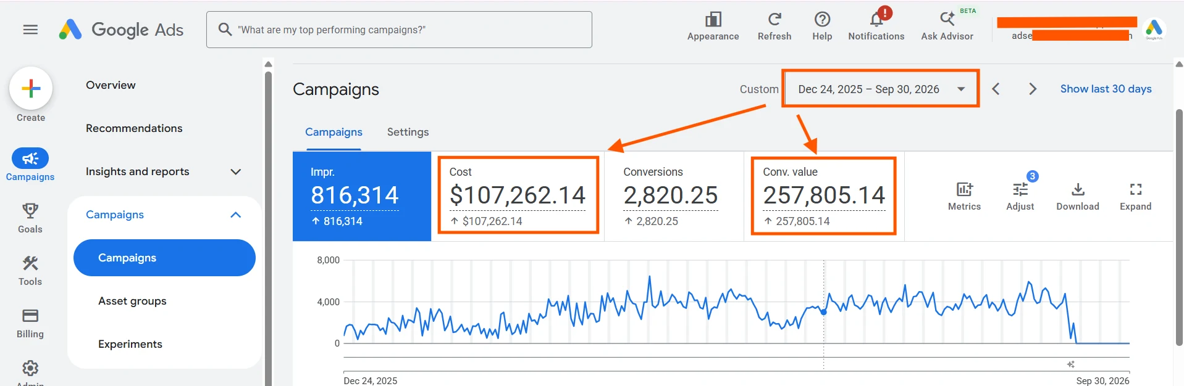Select the Impr. metric card

(362, 196)
